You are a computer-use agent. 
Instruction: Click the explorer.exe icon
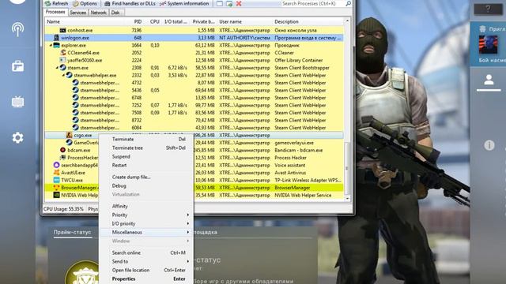pos(56,45)
